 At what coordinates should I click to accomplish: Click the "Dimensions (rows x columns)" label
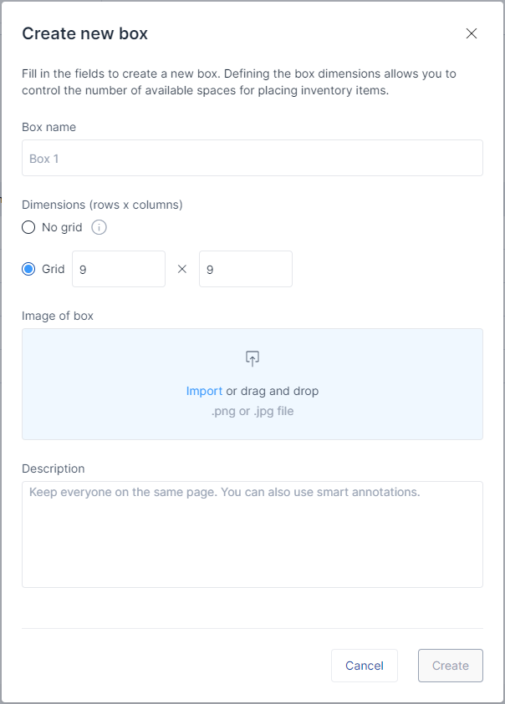click(102, 205)
